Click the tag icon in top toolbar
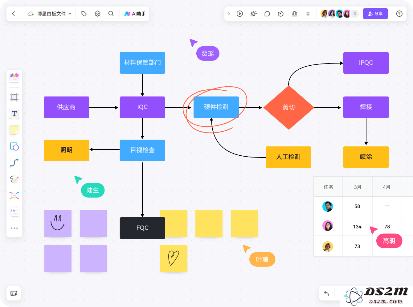Screen dimensions: 413x307 point(84,14)
